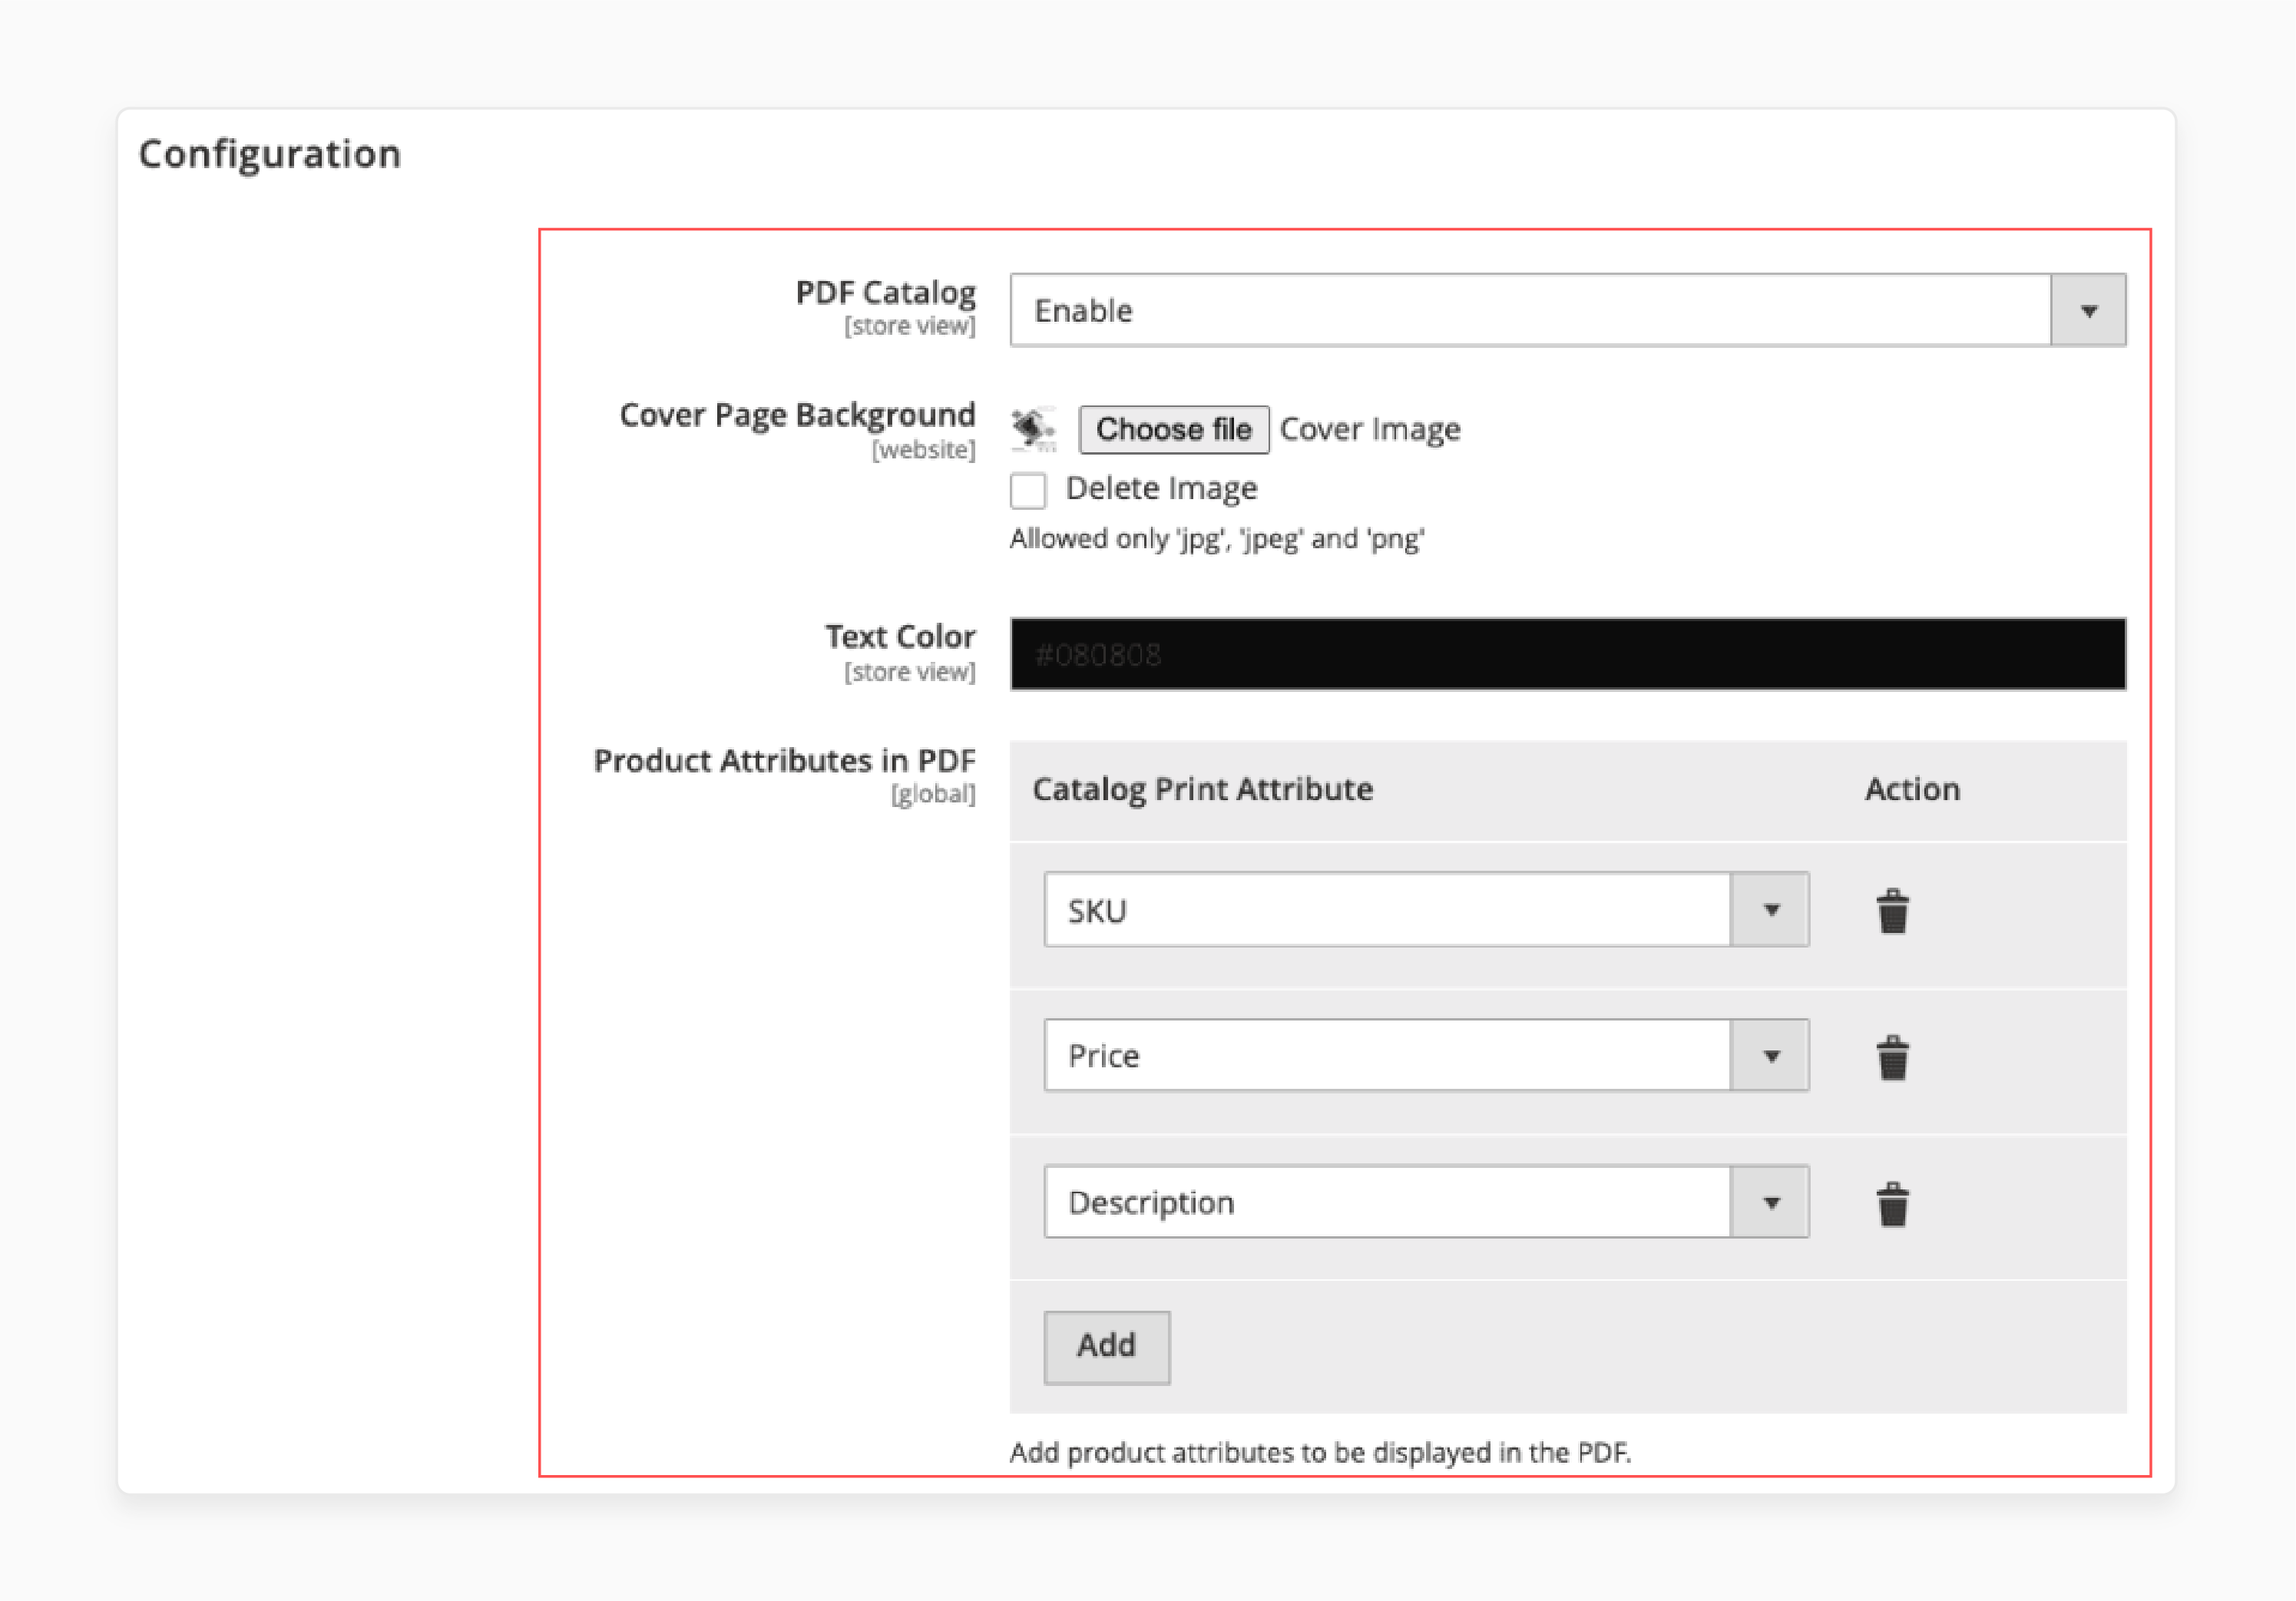Screen dimensions: 2296x1601
Task: Click the Configuration heading
Action: (270, 154)
